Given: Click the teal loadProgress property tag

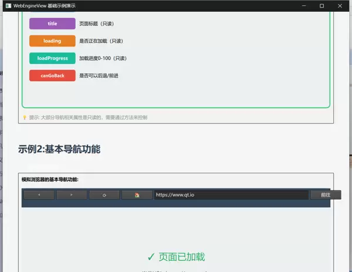Looking at the screenshot, I should coord(52,58).
